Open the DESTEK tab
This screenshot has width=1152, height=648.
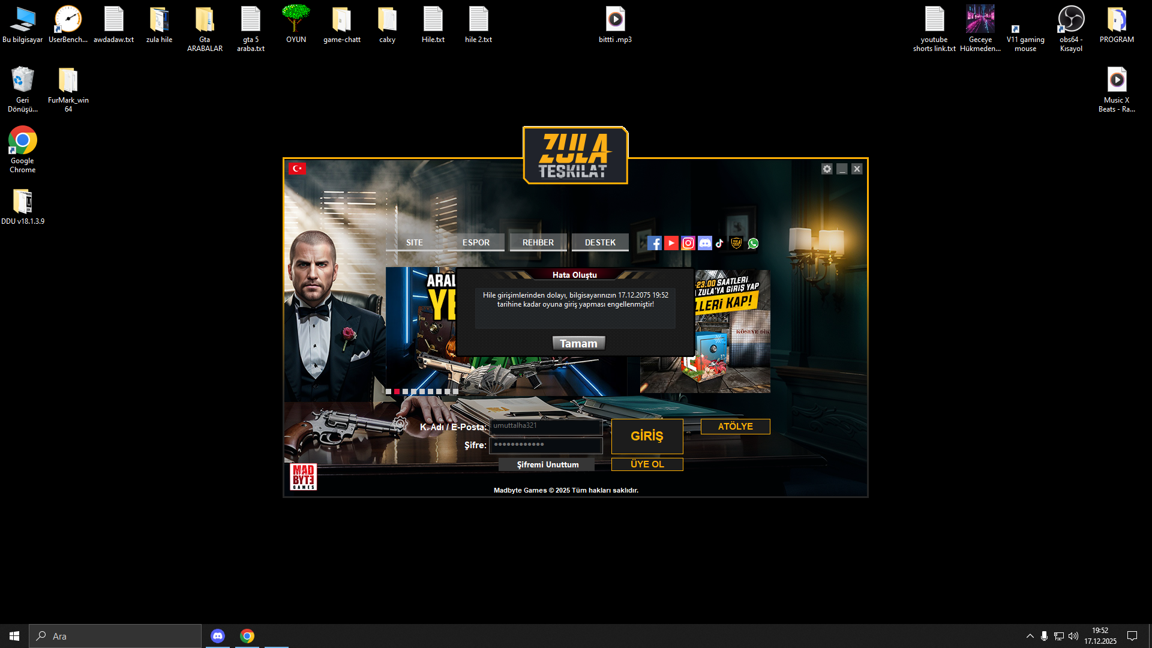[x=600, y=242]
